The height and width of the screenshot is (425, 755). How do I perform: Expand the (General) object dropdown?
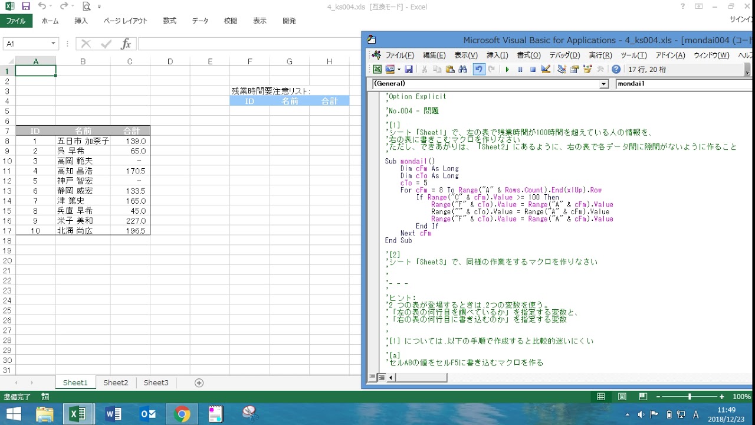click(x=603, y=84)
